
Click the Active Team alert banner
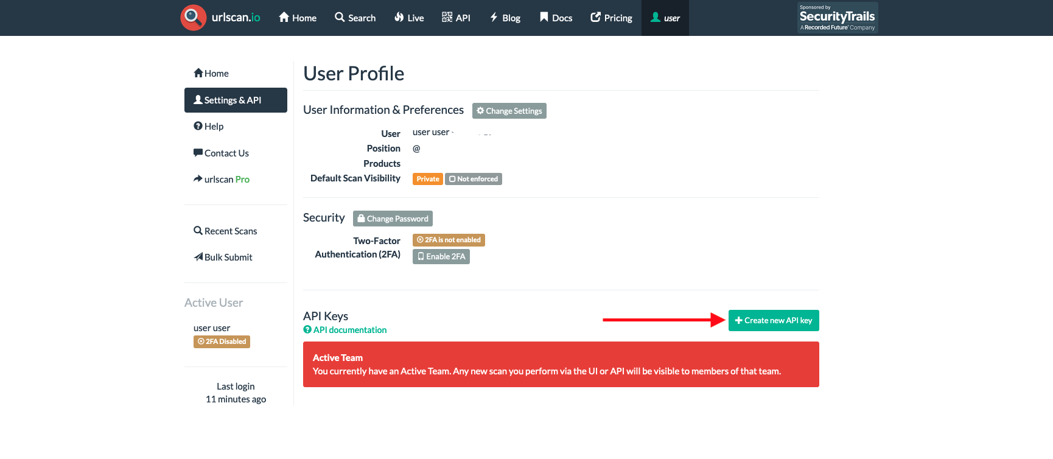pos(561,364)
